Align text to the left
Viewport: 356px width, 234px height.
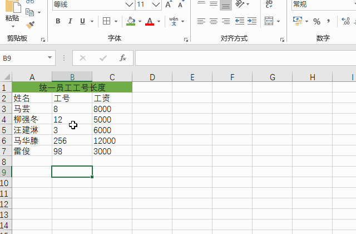201,22
